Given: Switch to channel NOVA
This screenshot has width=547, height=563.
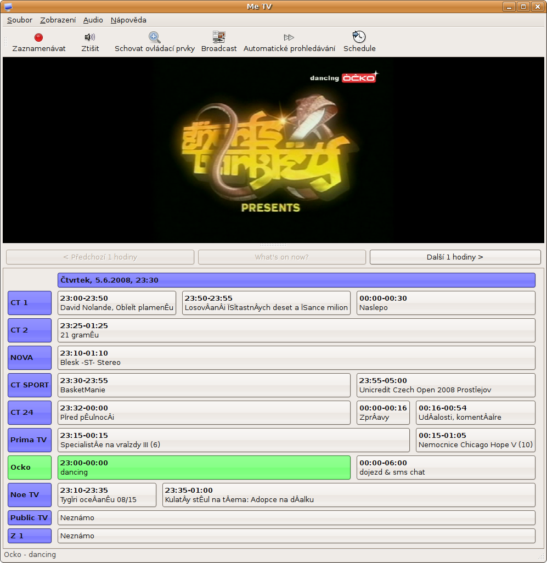Looking at the screenshot, I should click(30, 358).
